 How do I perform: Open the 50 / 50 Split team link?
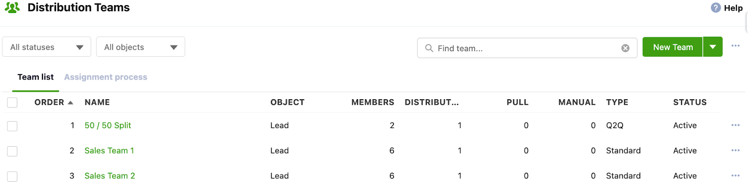[108, 125]
